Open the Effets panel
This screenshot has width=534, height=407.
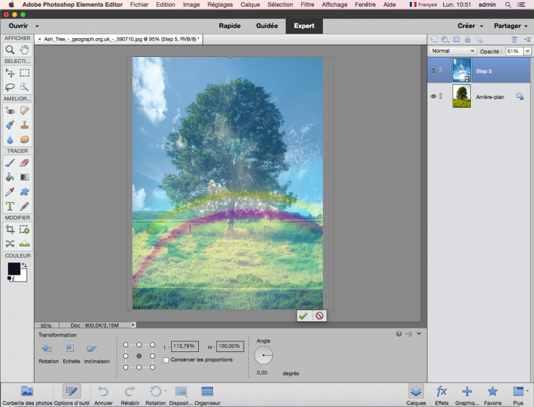(x=441, y=395)
